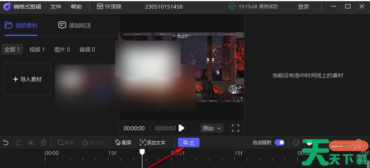Open the 快捷键 shortcuts panel
Screen dimensions: 370x168
coord(109,7)
